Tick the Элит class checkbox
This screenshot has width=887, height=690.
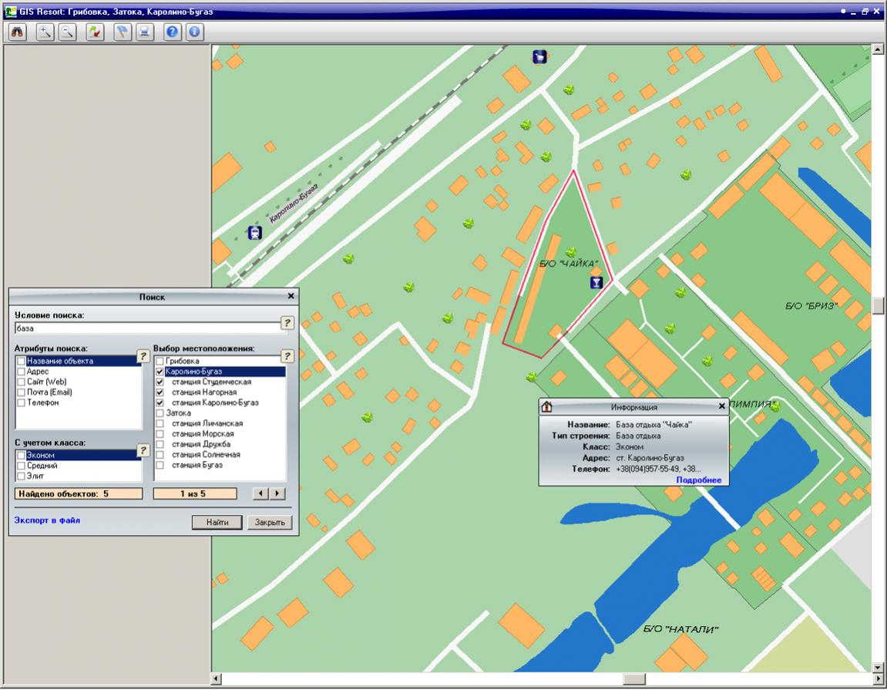point(21,476)
